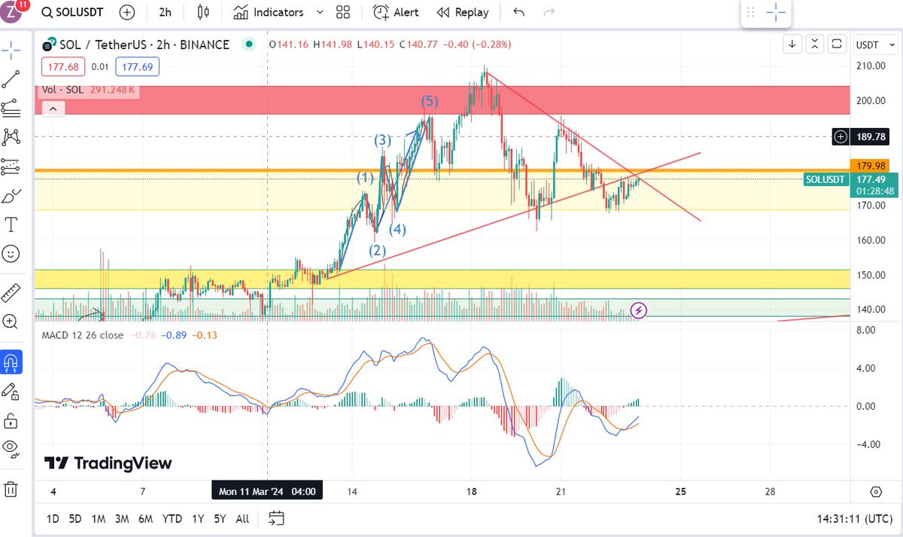The height and width of the screenshot is (537, 903).
Task: Open the pattern drawing tools
Action: (11, 136)
